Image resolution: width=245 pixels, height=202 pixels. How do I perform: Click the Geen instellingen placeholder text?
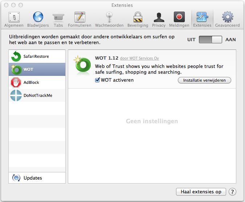[152, 121]
